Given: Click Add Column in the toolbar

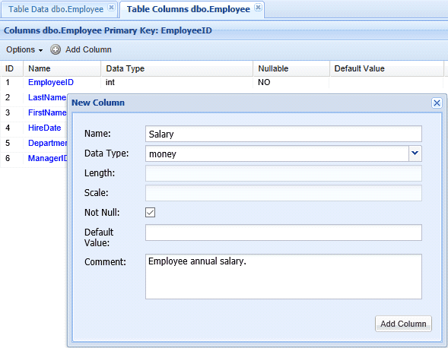Looking at the screenshot, I should (88, 49).
